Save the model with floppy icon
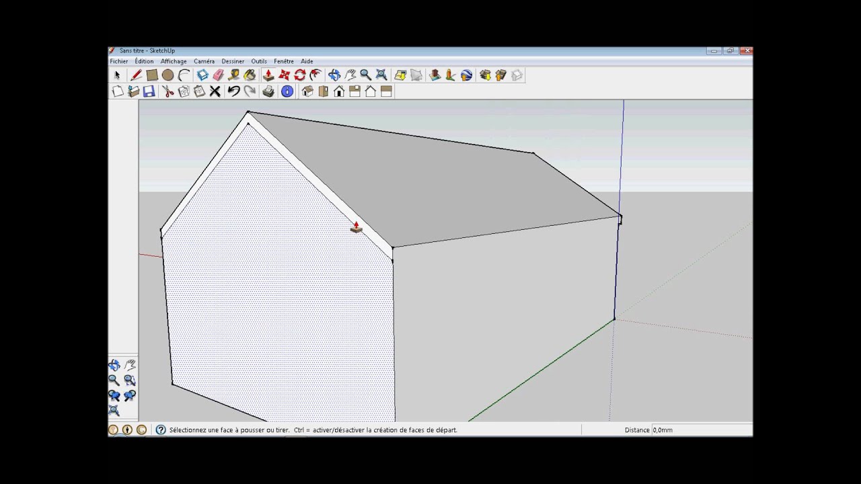This screenshot has width=861, height=484. point(149,91)
